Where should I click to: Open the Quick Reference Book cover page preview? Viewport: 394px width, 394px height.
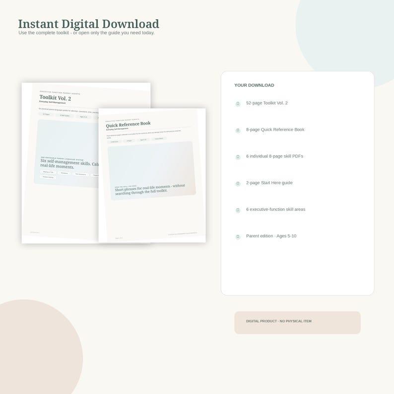click(x=152, y=175)
